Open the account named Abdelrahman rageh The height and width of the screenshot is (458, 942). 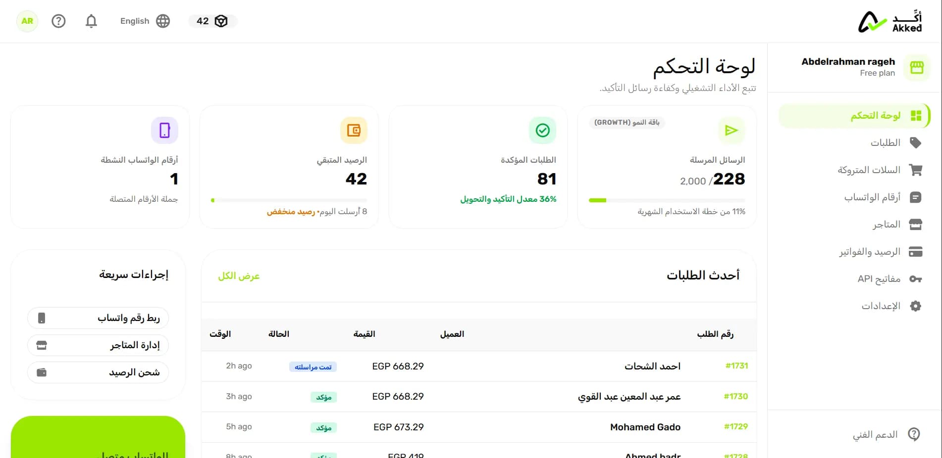848,62
